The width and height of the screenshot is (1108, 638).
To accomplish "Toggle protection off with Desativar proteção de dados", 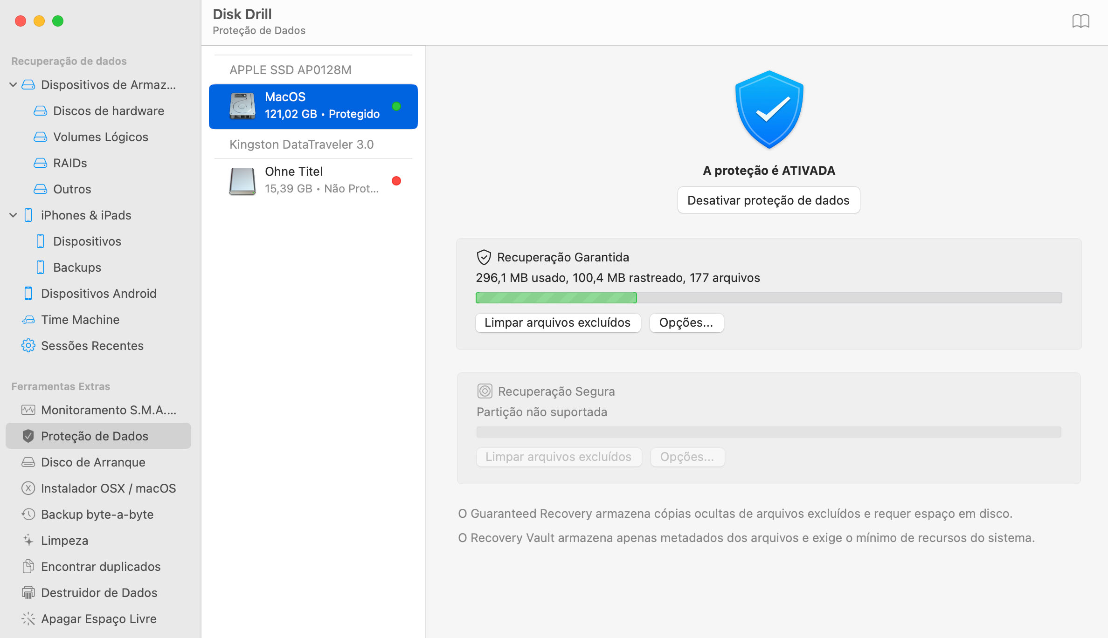I will (x=769, y=200).
